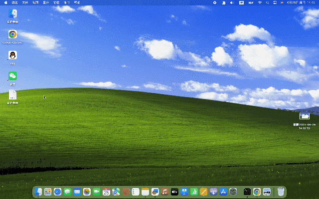Open the 编辑 menu
Viewport: 319px width, 199px height.
35,2
